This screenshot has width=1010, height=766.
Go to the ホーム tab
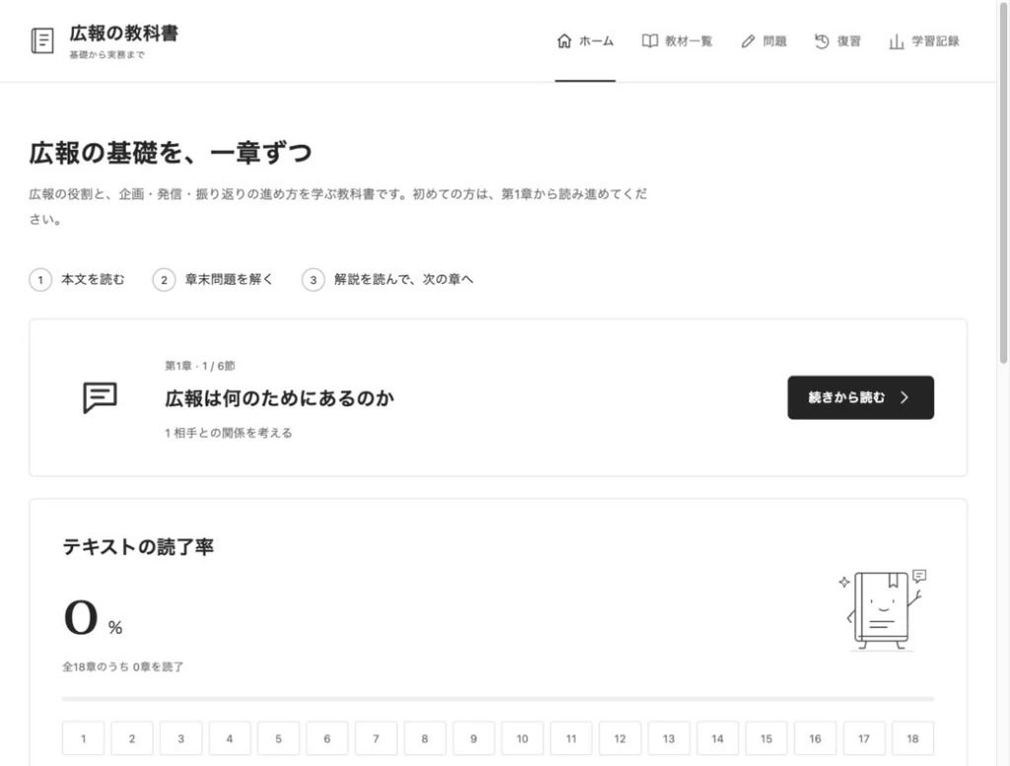(585, 41)
